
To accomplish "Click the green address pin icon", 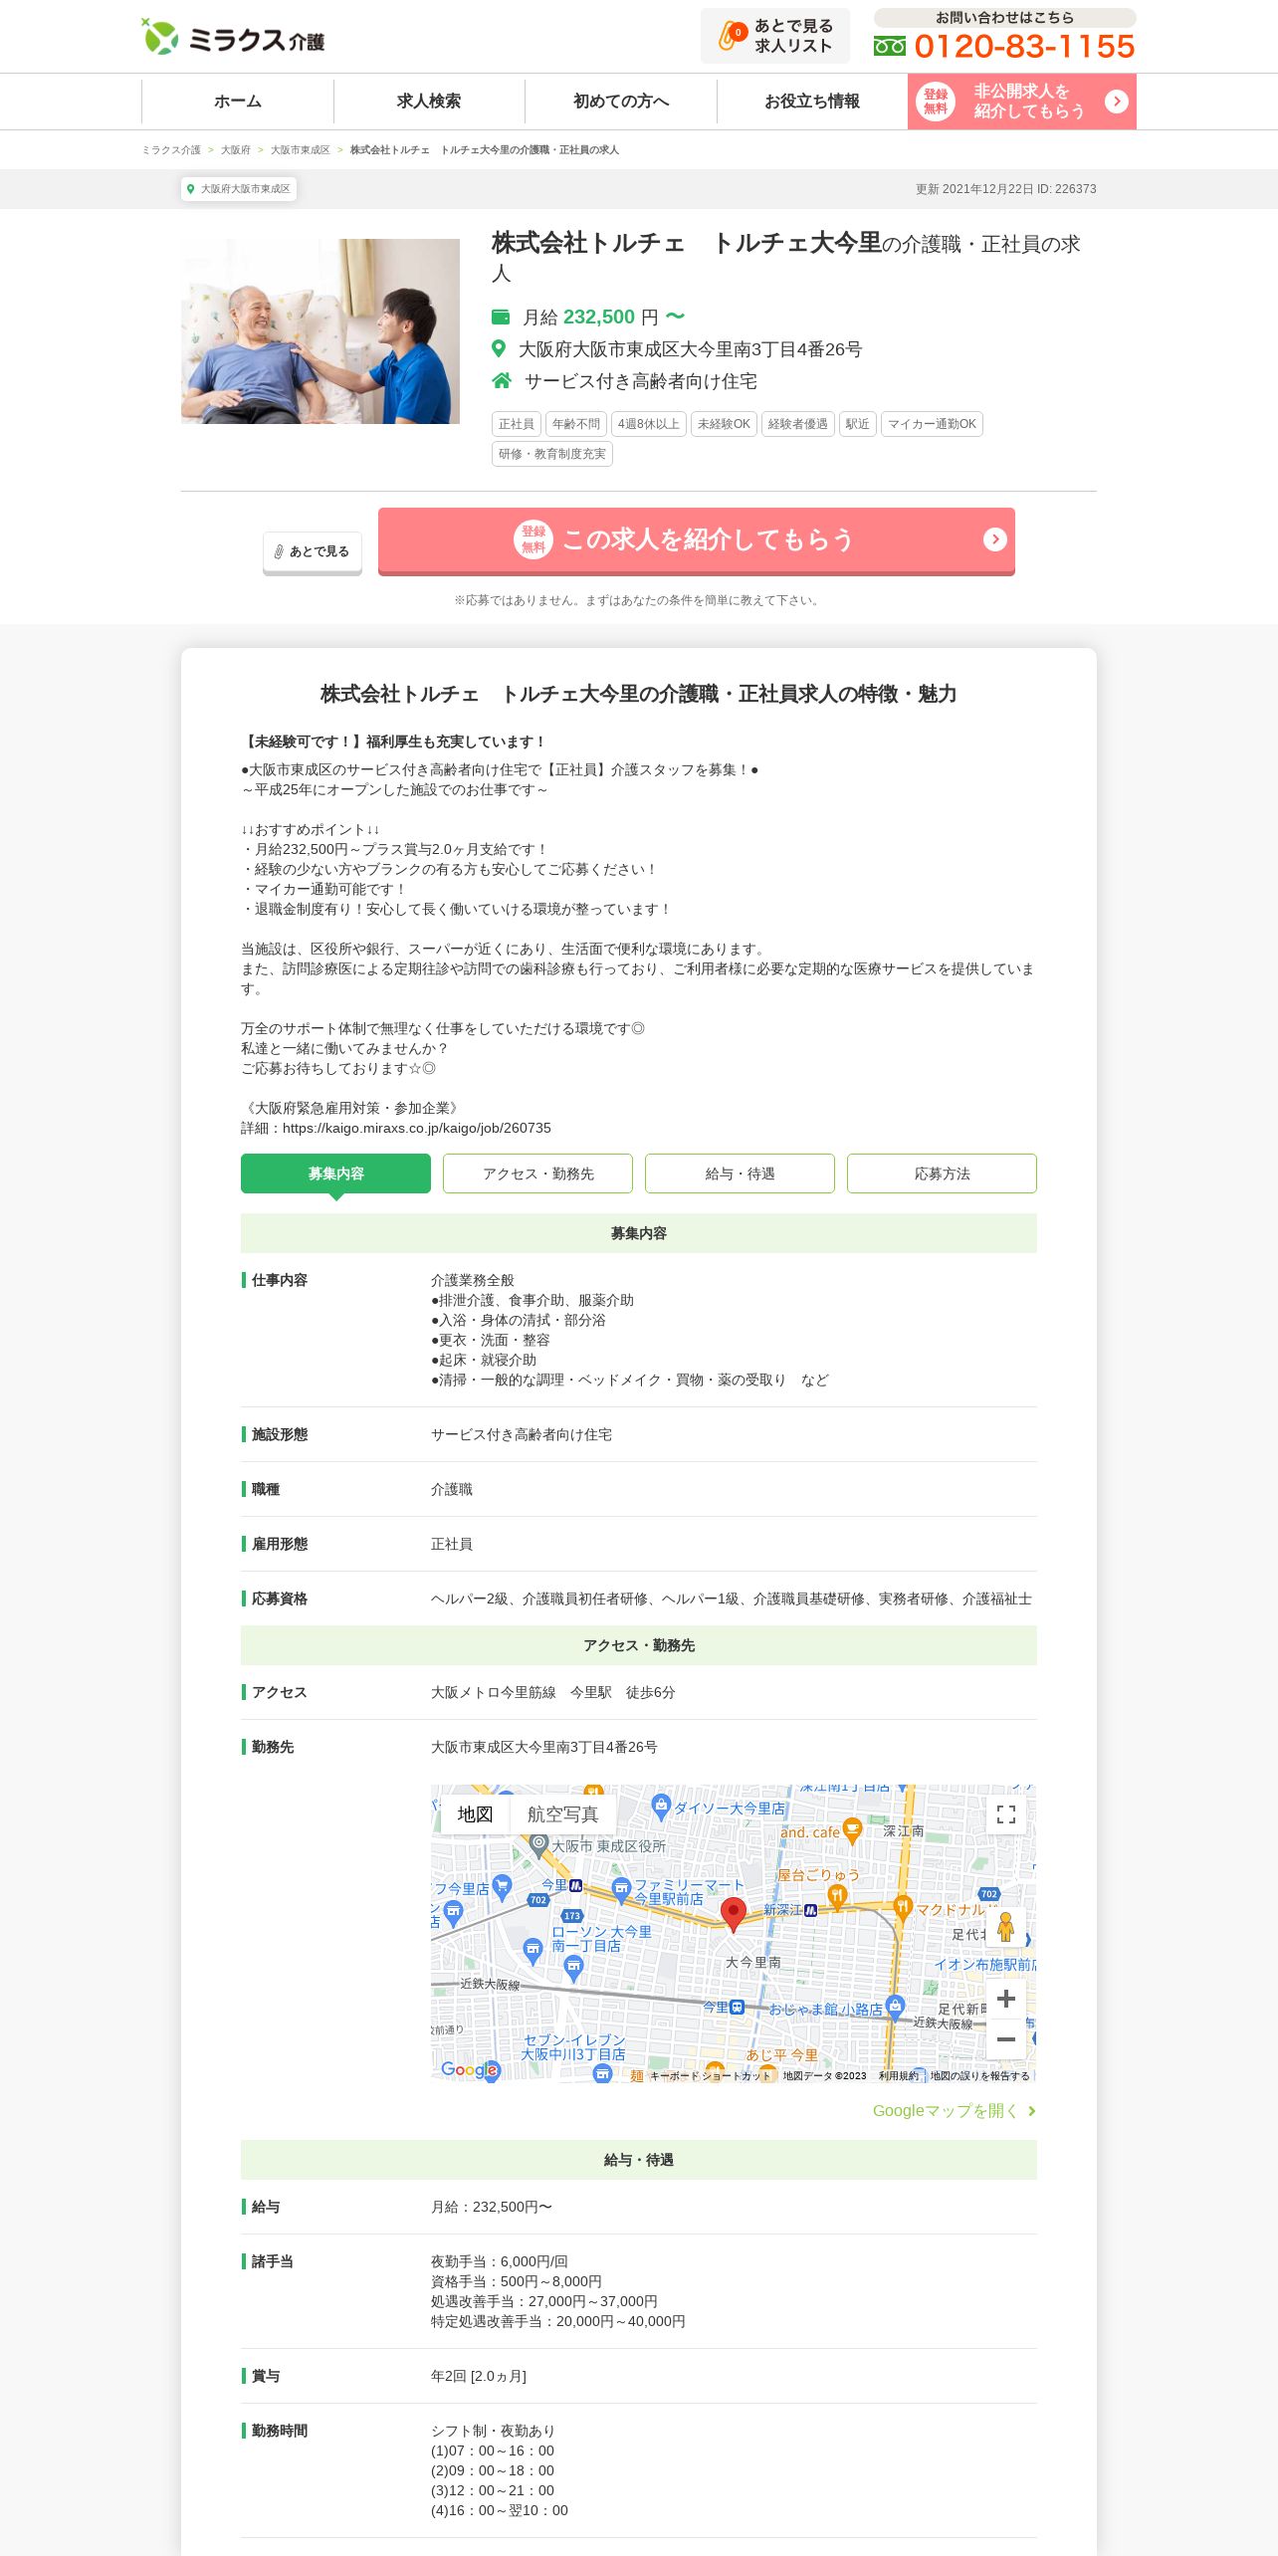I will click(x=500, y=349).
